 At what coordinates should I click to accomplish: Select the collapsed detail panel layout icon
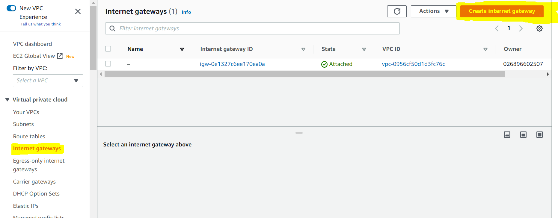tap(507, 134)
